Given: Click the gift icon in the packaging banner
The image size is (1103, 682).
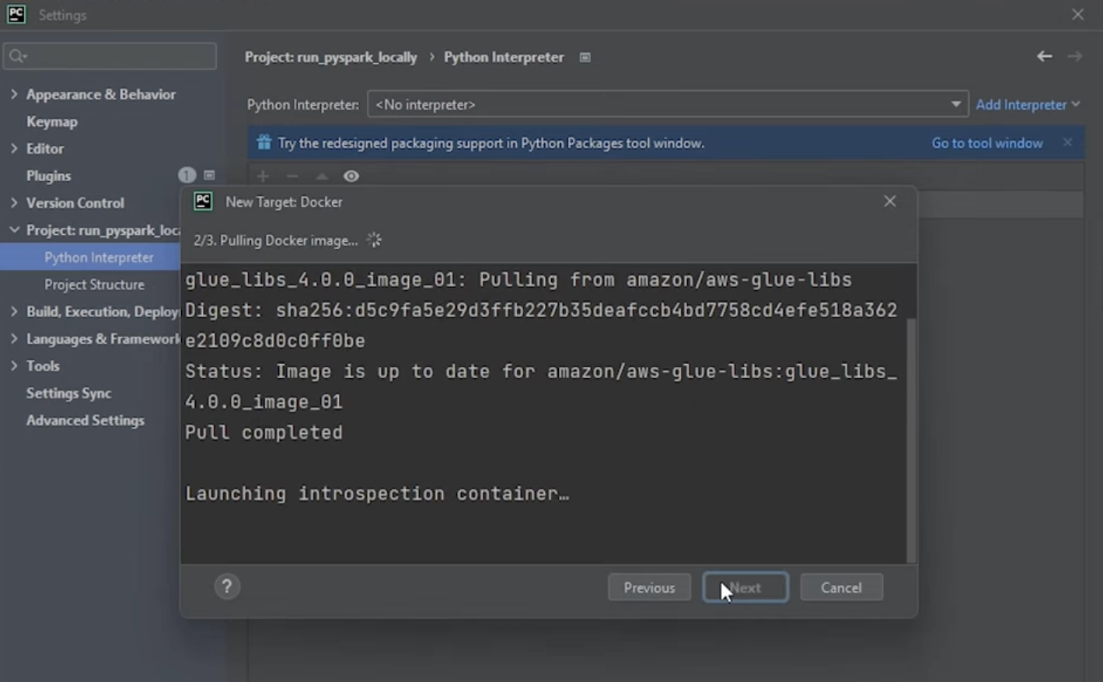Looking at the screenshot, I should click(x=264, y=142).
